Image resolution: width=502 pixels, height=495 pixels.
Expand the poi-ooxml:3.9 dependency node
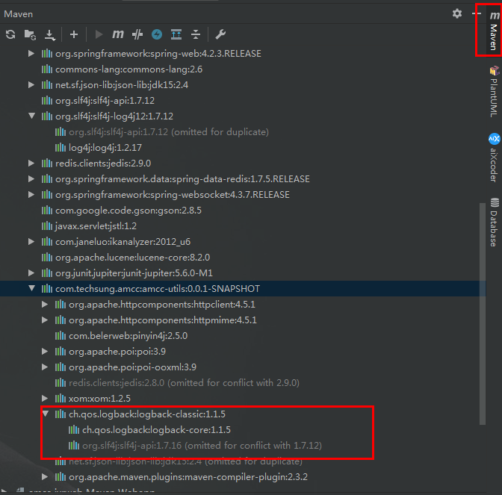45,367
